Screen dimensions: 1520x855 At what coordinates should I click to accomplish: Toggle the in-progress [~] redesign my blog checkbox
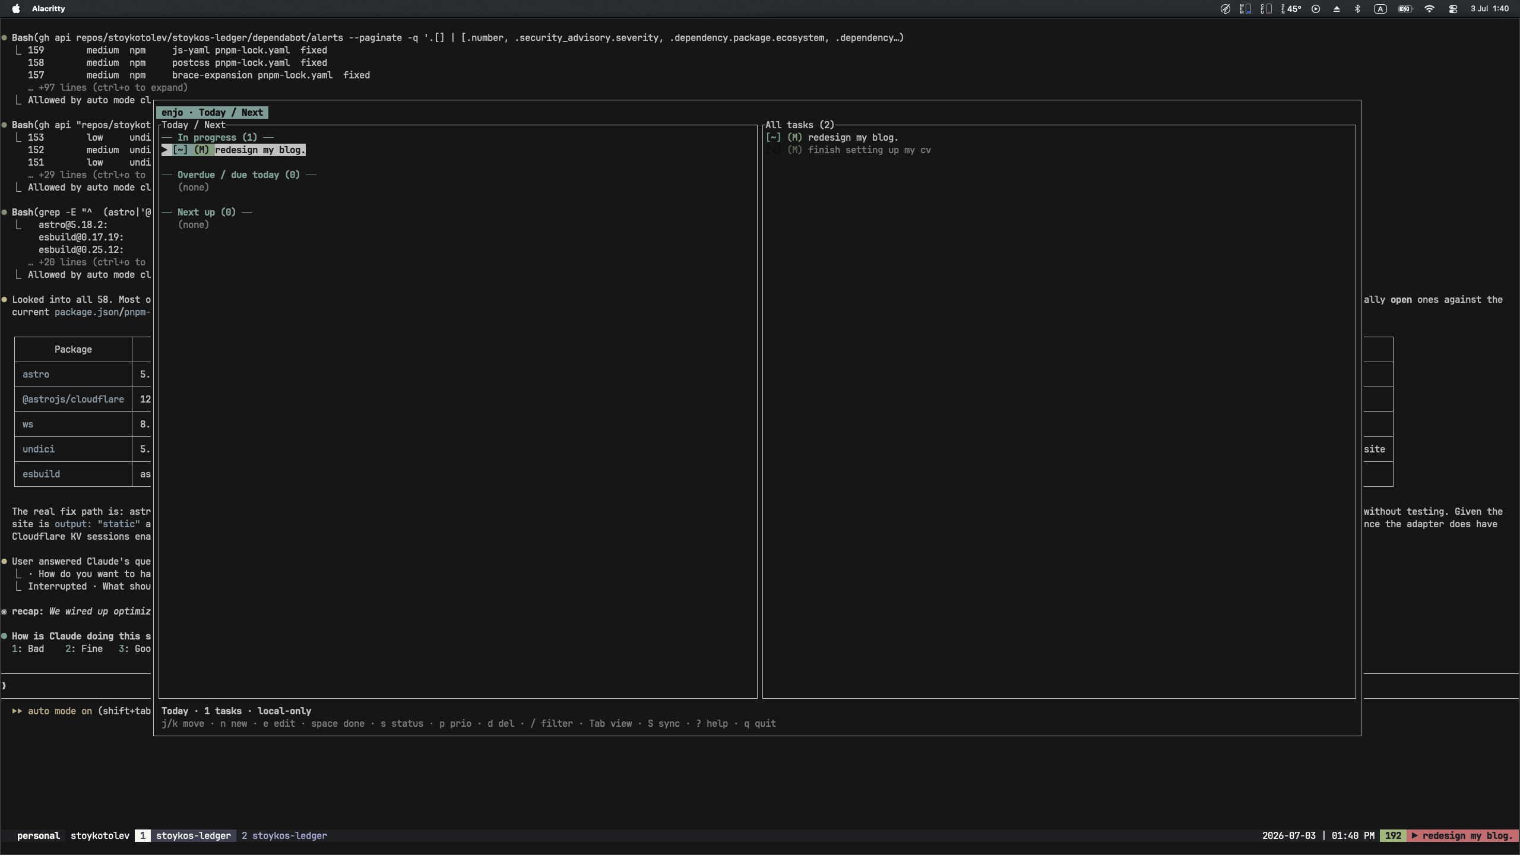click(x=180, y=150)
